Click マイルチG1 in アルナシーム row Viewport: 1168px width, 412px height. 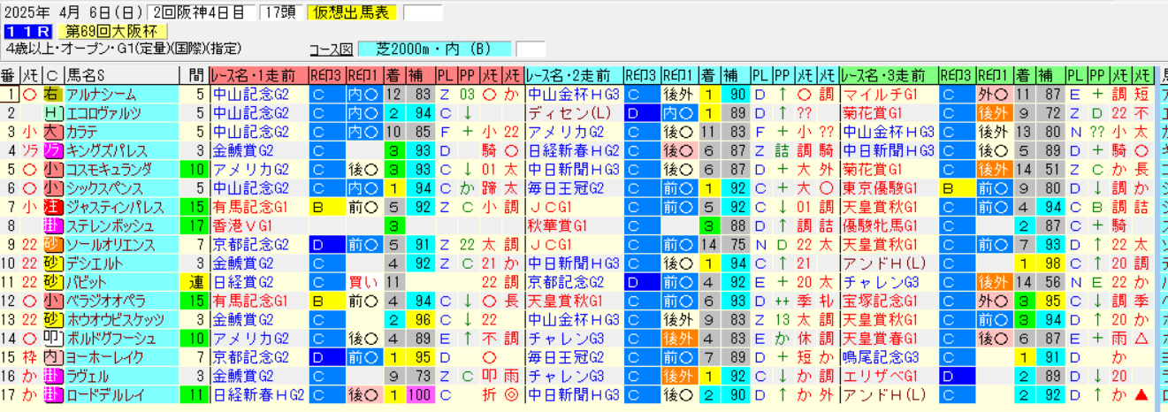tap(889, 95)
